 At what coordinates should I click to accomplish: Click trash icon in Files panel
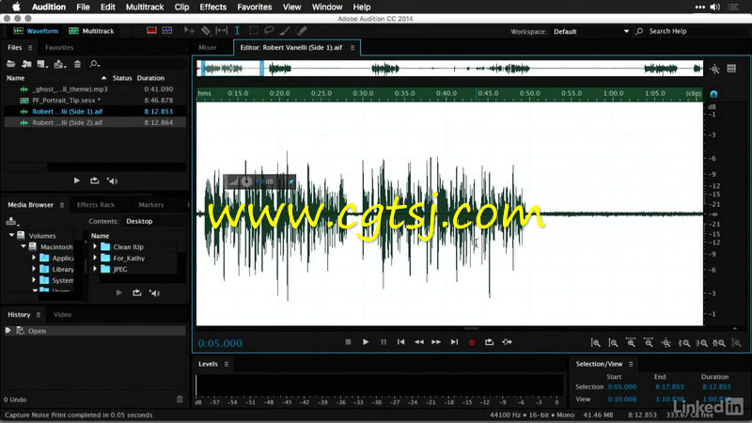pos(77,64)
